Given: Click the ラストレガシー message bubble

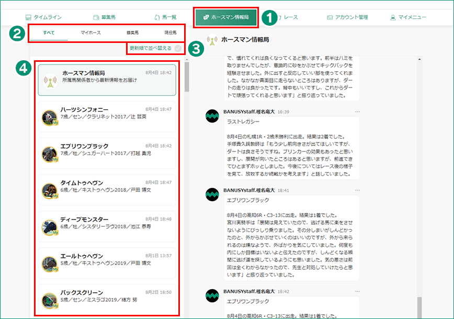Looking at the screenshot, I should 291,148.
